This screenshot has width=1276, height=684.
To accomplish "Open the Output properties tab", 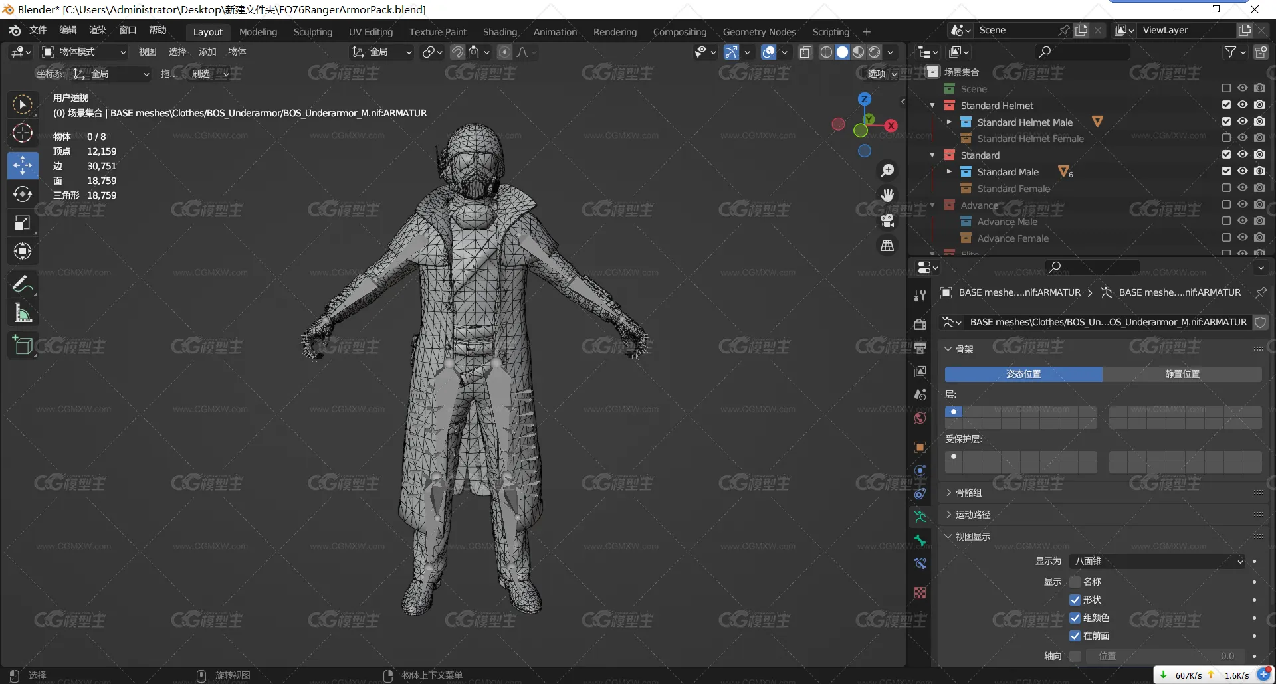I will [x=920, y=347].
